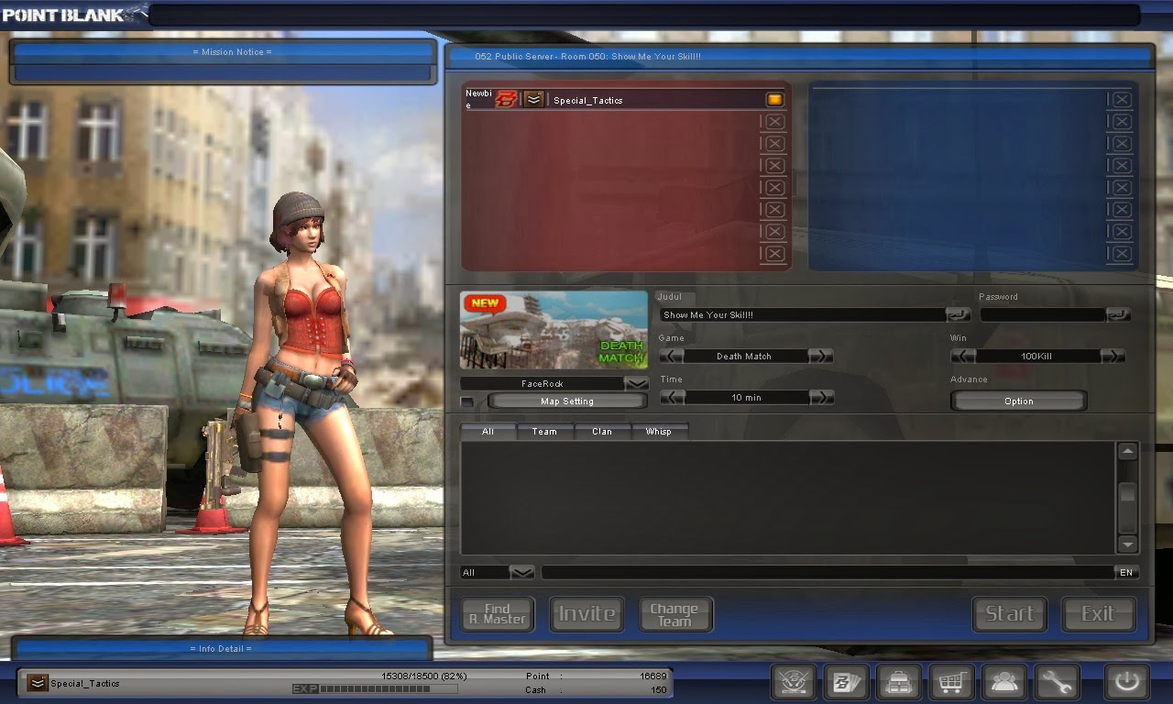Click the EXP progress bar
This screenshot has width=1173, height=704.
coord(388,689)
